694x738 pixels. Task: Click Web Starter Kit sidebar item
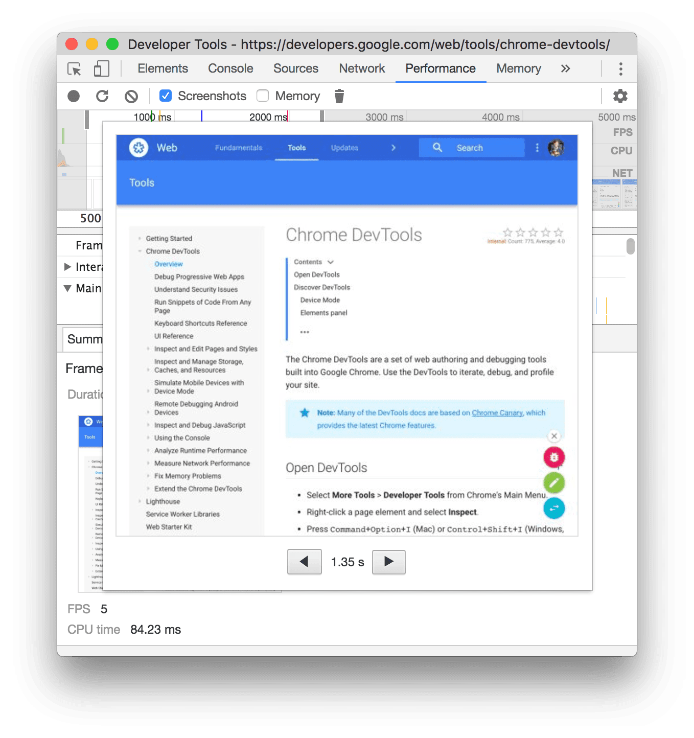pos(169,527)
